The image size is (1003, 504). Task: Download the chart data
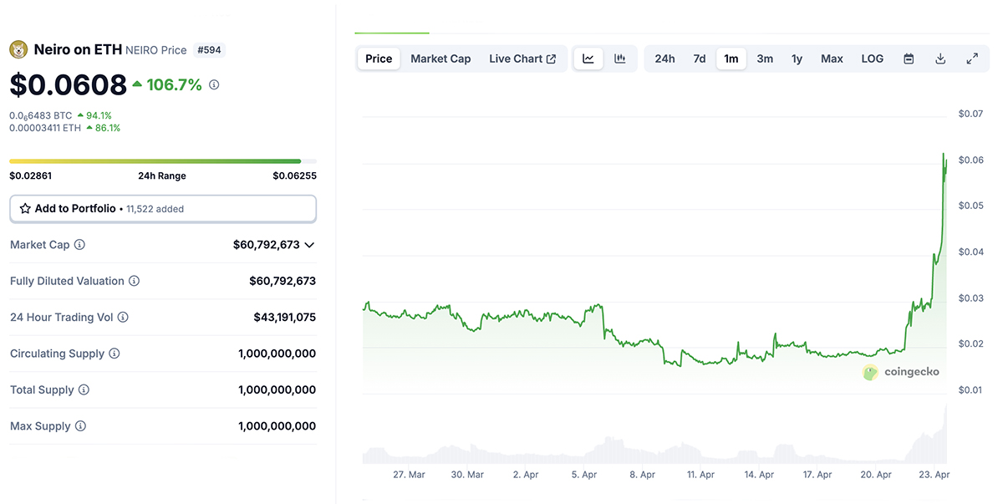click(940, 59)
